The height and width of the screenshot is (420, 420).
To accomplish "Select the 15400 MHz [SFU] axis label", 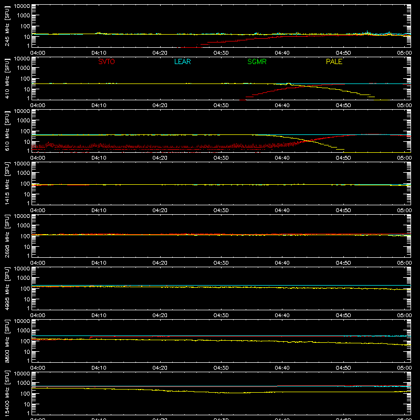I will coord(7,393).
